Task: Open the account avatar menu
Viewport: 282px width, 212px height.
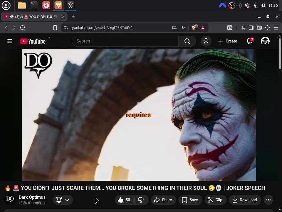Action: 265,41
